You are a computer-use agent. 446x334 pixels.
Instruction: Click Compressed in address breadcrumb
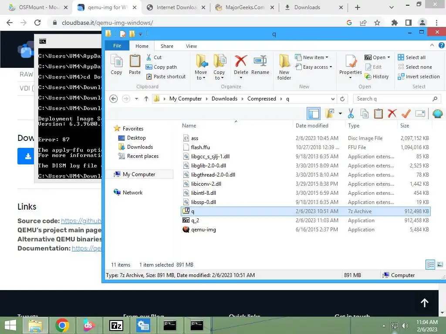(x=262, y=99)
